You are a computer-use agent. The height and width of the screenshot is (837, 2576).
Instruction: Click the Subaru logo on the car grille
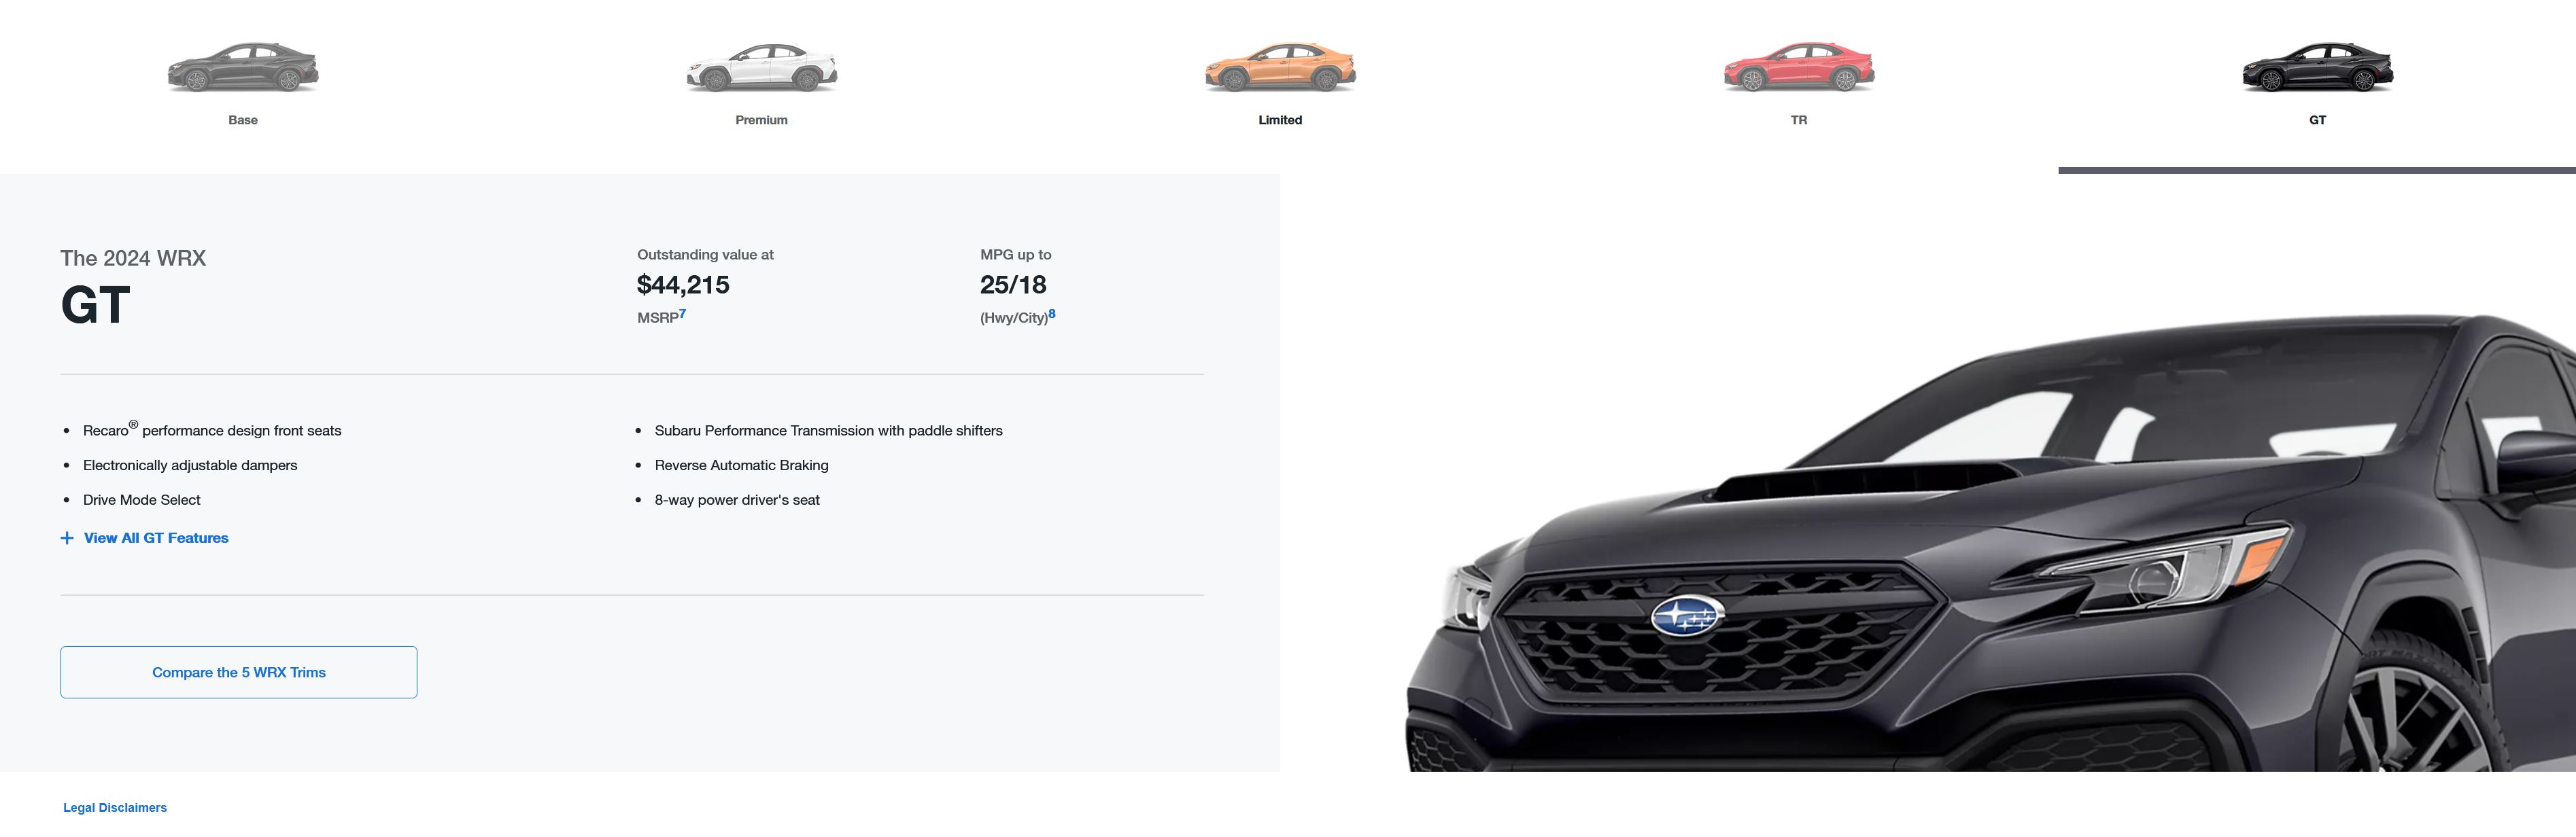pyautogui.click(x=1686, y=616)
